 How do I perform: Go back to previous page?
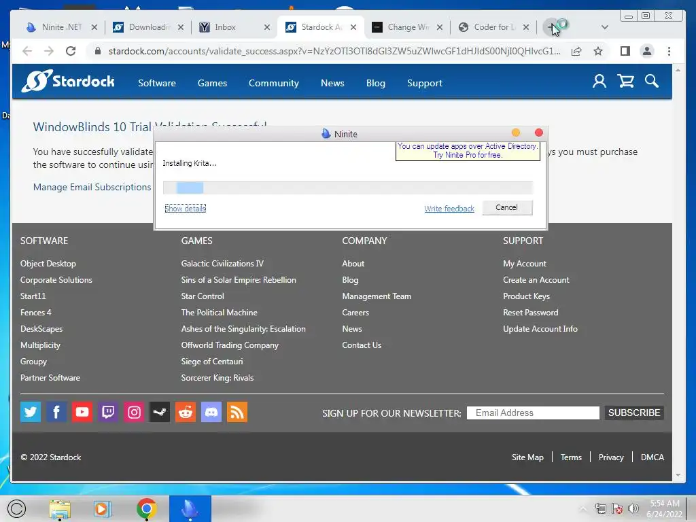pyautogui.click(x=27, y=51)
